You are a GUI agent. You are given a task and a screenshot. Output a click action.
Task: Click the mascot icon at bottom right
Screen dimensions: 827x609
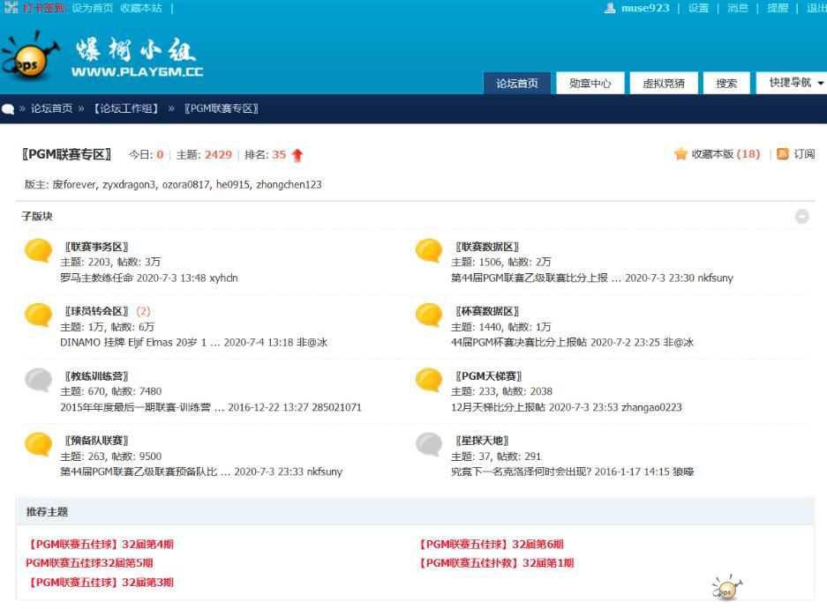[x=727, y=588]
